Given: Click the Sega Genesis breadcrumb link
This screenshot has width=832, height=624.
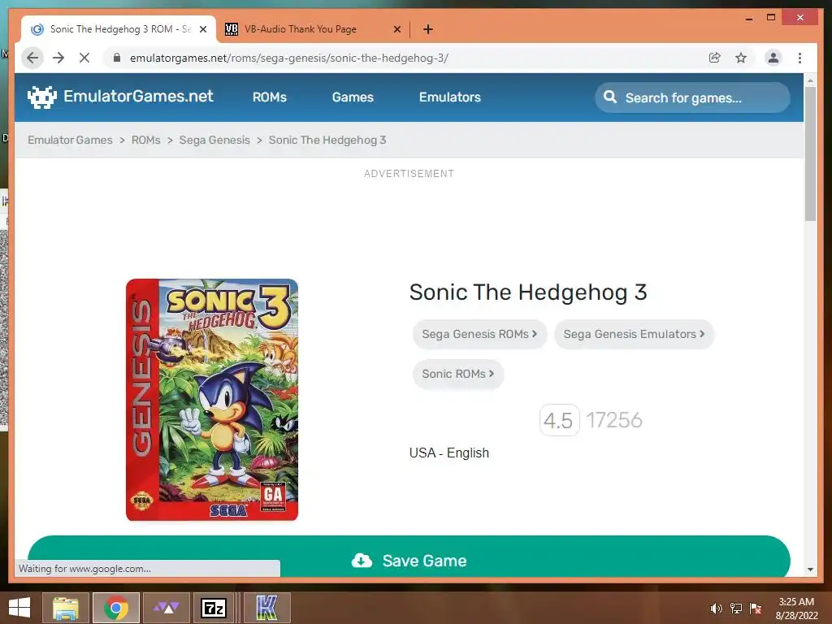Looking at the screenshot, I should pyautogui.click(x=214, y=140).
